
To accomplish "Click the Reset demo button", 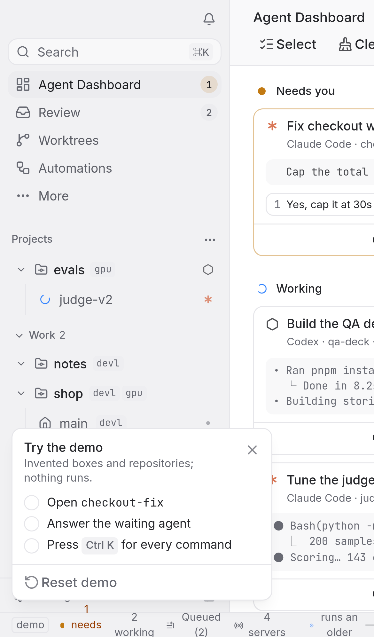I will tap(71, 583).
